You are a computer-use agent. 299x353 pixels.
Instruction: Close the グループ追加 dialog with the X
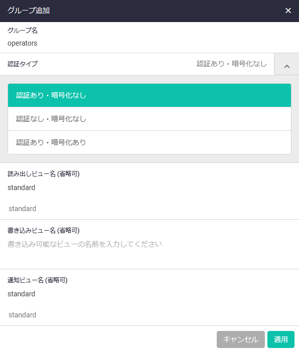[288, 11]
